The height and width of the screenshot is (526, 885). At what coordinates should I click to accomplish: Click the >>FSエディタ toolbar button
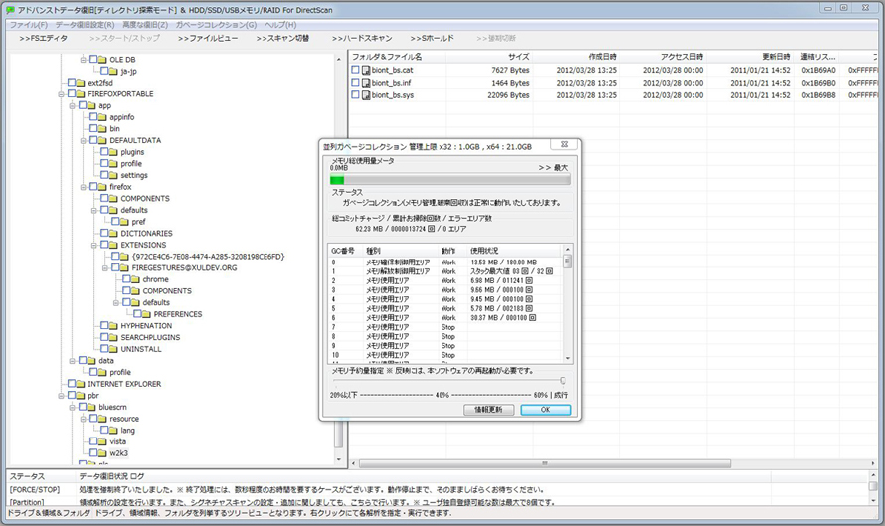[43, 38]
